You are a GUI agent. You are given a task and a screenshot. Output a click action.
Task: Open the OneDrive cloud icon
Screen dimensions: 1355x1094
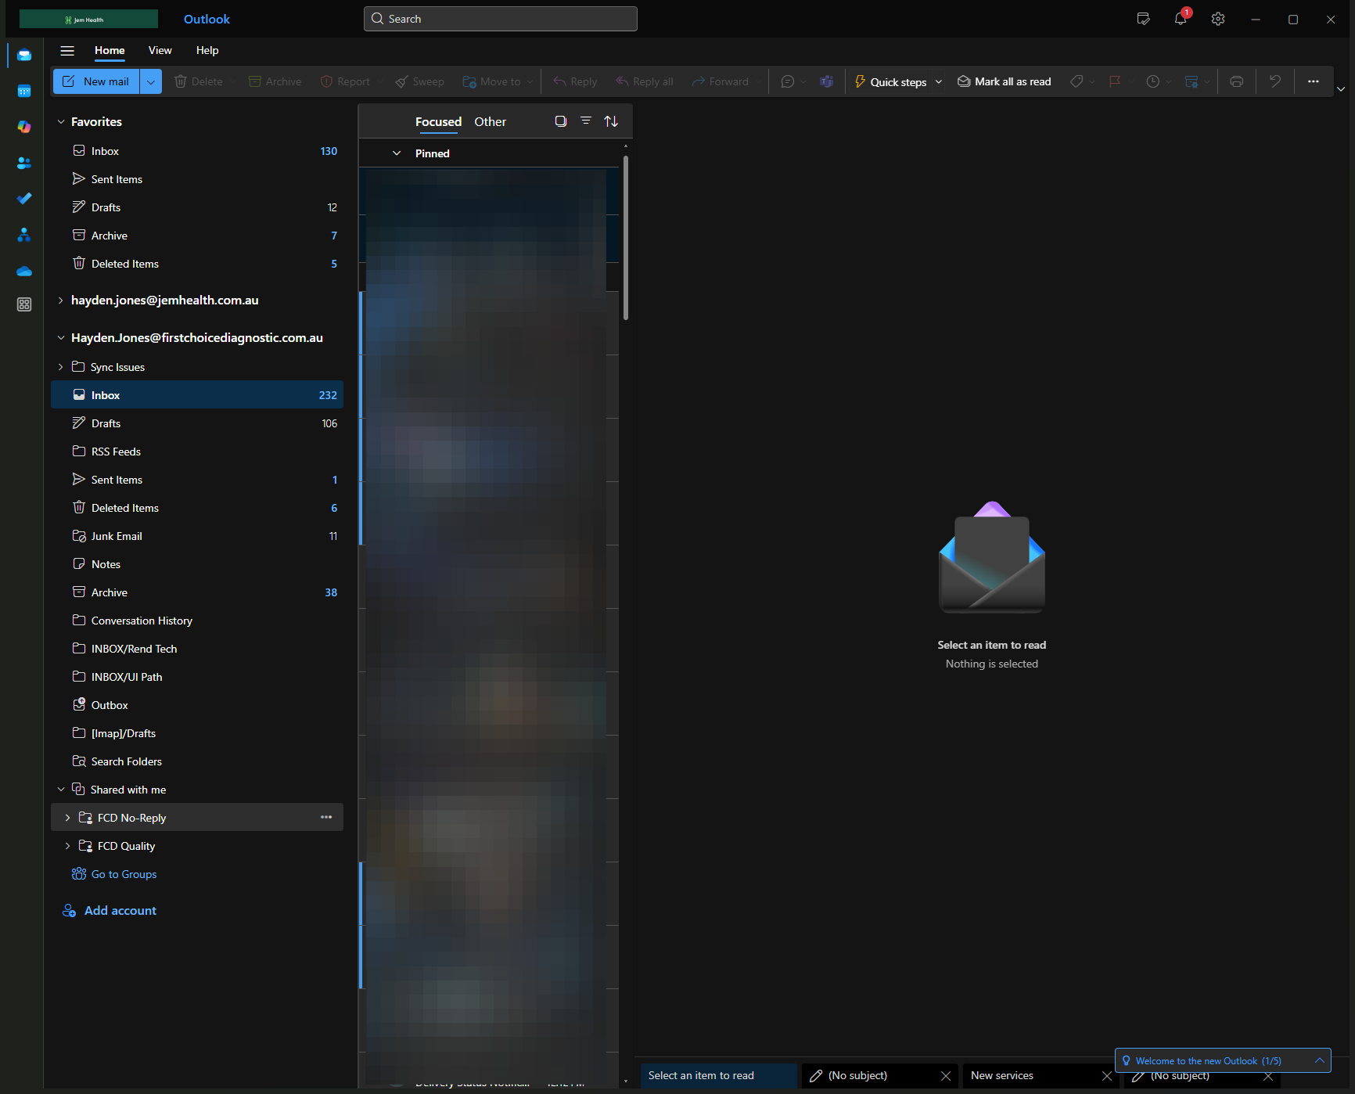pos(24,271)
